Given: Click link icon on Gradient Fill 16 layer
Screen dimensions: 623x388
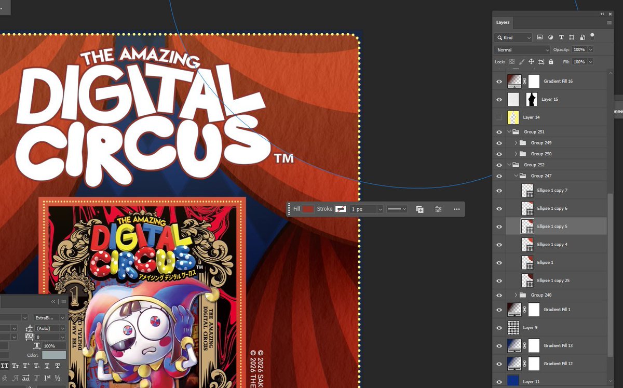Looking at the screenshot, I should [x=524, y=82].
